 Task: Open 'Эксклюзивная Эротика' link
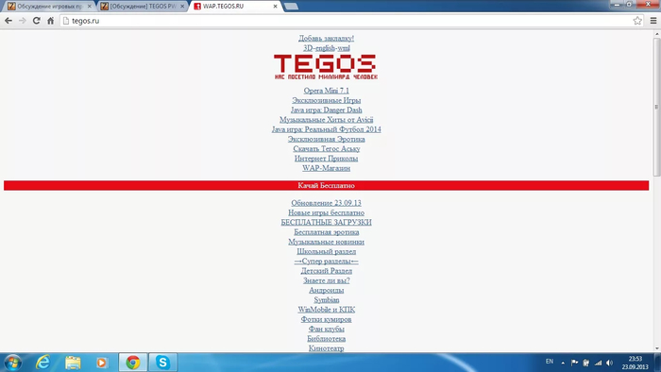[327, 139]
